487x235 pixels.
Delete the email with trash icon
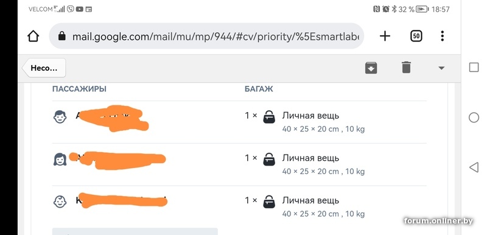406,68
